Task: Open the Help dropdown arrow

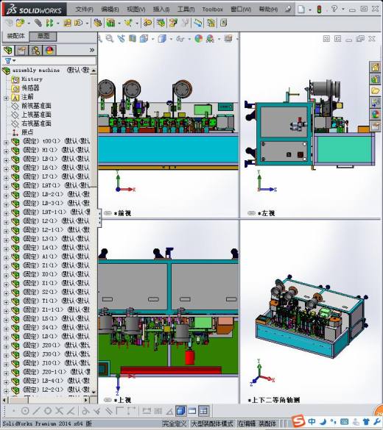Action: pyautogui.click(x=343, y=10)
